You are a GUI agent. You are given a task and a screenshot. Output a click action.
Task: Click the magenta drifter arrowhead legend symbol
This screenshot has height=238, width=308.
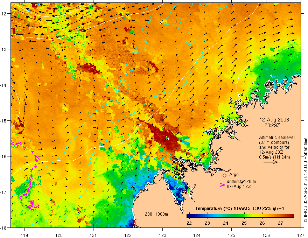[x=222, y=184]
